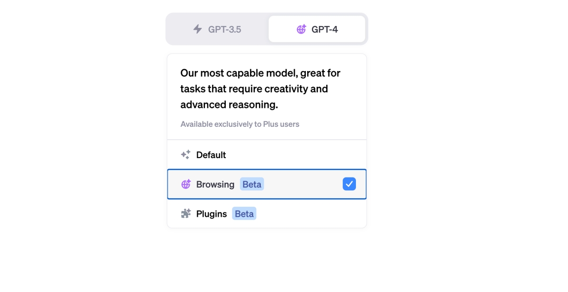
Task: Click the highlighted Browsing row's blank middle area
Action: coord(303,185)
